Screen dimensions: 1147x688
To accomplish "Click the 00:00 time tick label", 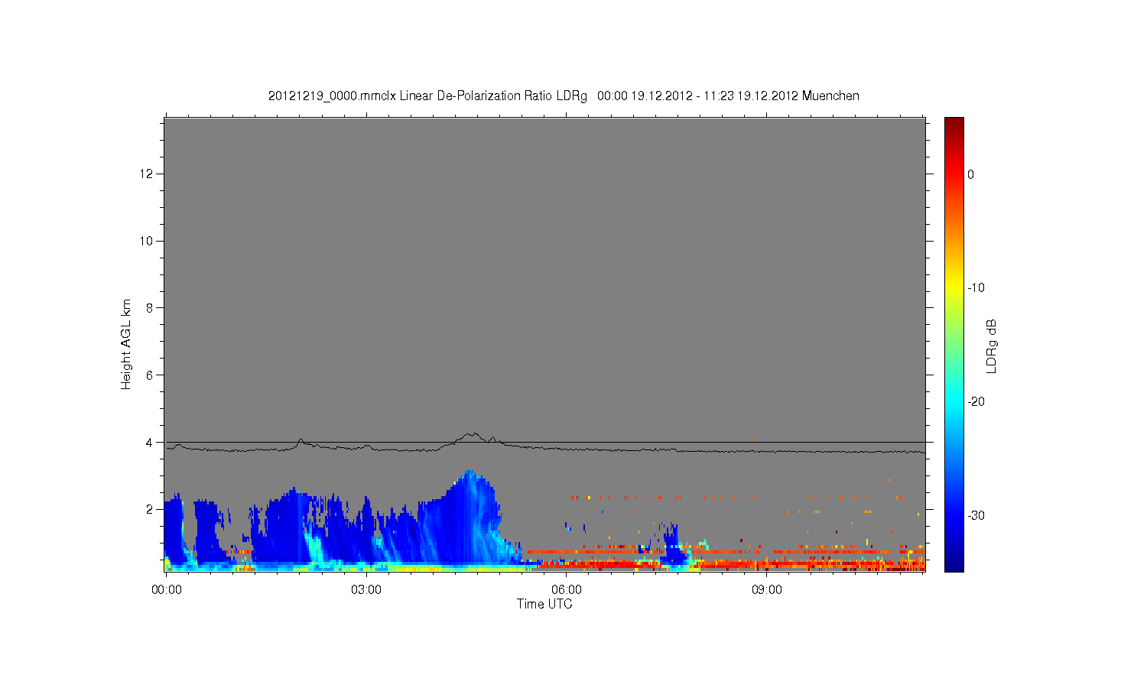I will coord(167,589).
